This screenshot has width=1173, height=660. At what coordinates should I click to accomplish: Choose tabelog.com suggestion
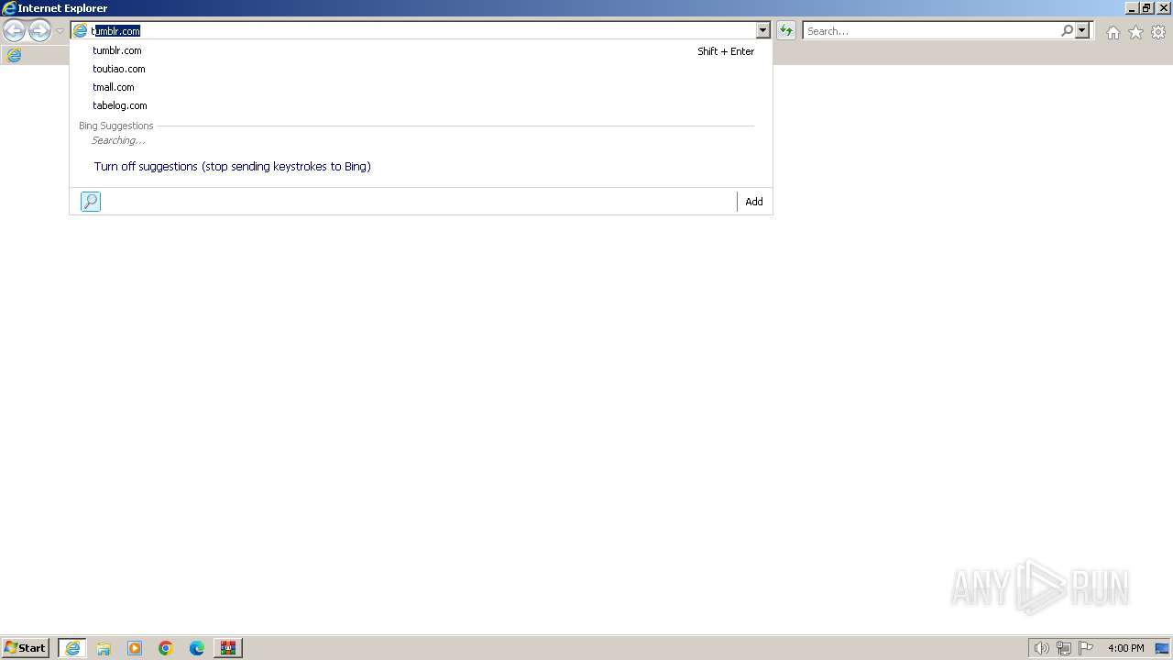tap(120, 105)
